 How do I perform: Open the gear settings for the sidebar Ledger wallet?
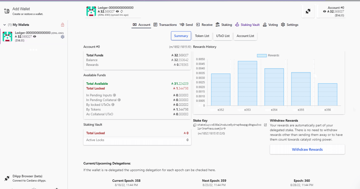click(62, 37)
